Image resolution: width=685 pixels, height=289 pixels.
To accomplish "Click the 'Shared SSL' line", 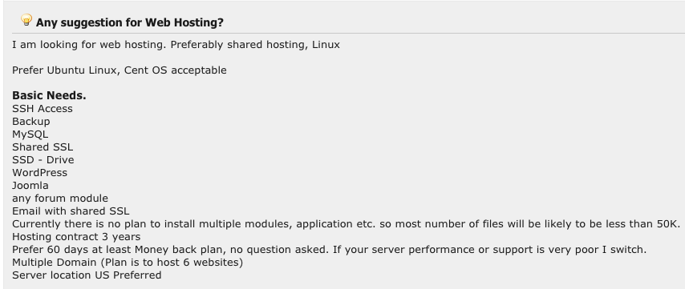I will (43, 147).
